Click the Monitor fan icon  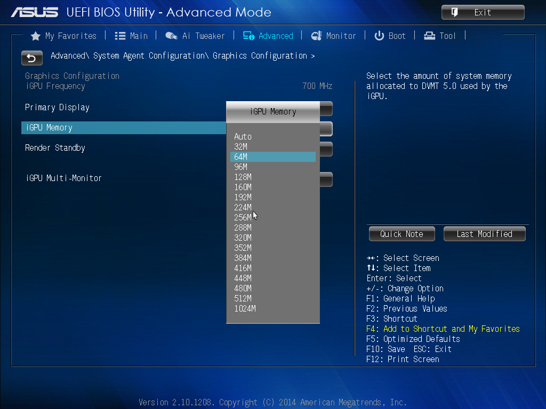[x=316, y=36]
